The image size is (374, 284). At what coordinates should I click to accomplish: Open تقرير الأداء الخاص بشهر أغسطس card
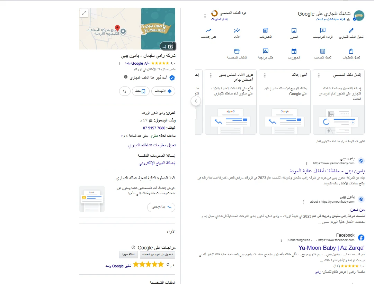(x=230, y=102)
